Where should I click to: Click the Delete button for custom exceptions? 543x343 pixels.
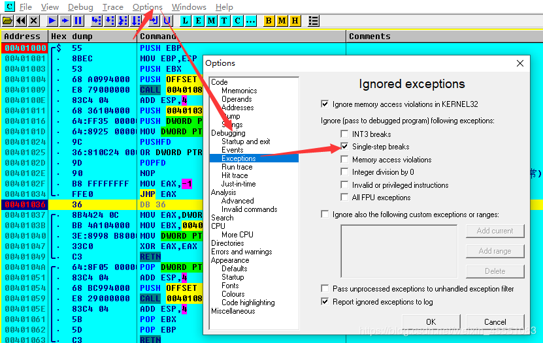[495, 271]
